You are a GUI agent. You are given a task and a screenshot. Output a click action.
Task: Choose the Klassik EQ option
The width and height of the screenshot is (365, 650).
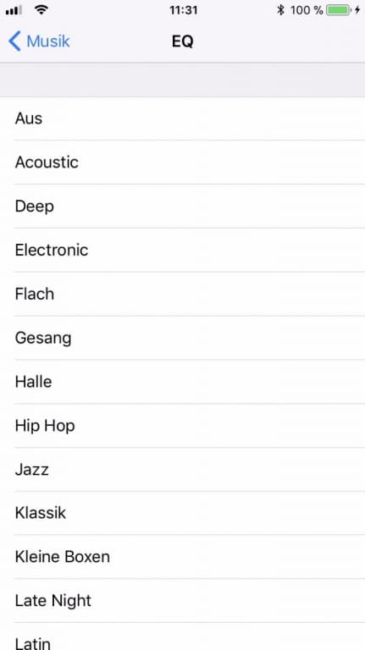[x=183, y=513]
